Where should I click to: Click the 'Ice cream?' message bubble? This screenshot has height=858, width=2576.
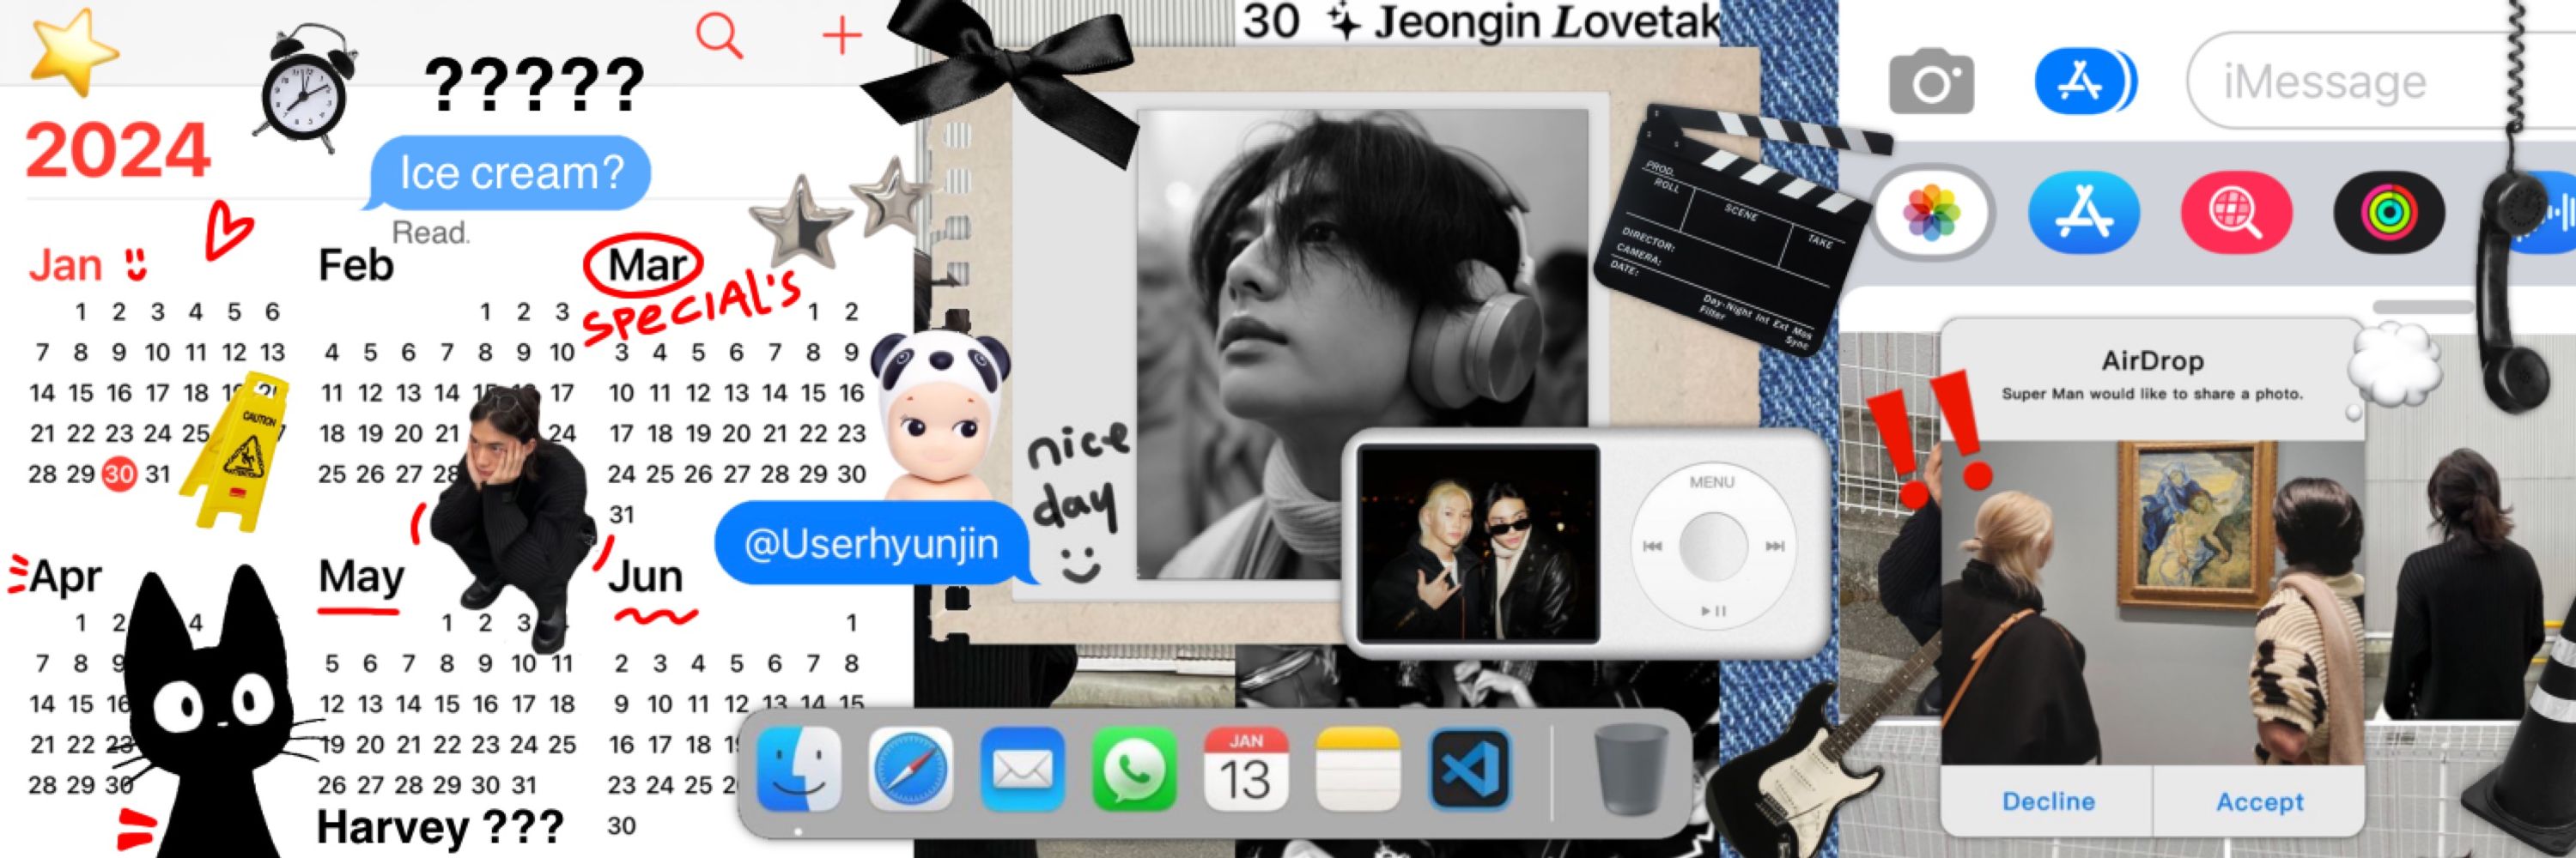click(510, 172)
